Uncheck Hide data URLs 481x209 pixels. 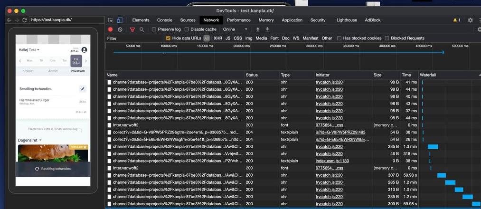tap(168, 38)
